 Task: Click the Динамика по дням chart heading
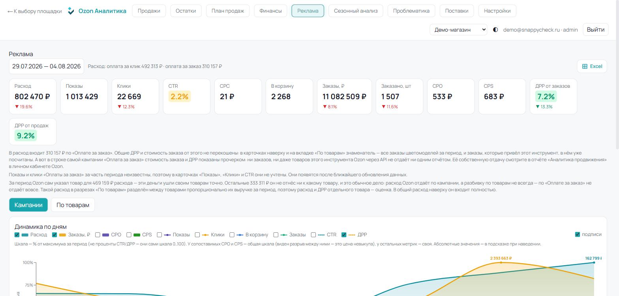click(x=41, y=227)
